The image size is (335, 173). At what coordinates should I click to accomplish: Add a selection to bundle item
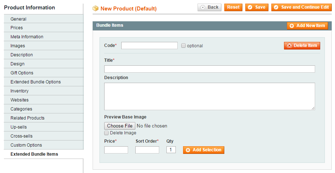coord(204,150)
